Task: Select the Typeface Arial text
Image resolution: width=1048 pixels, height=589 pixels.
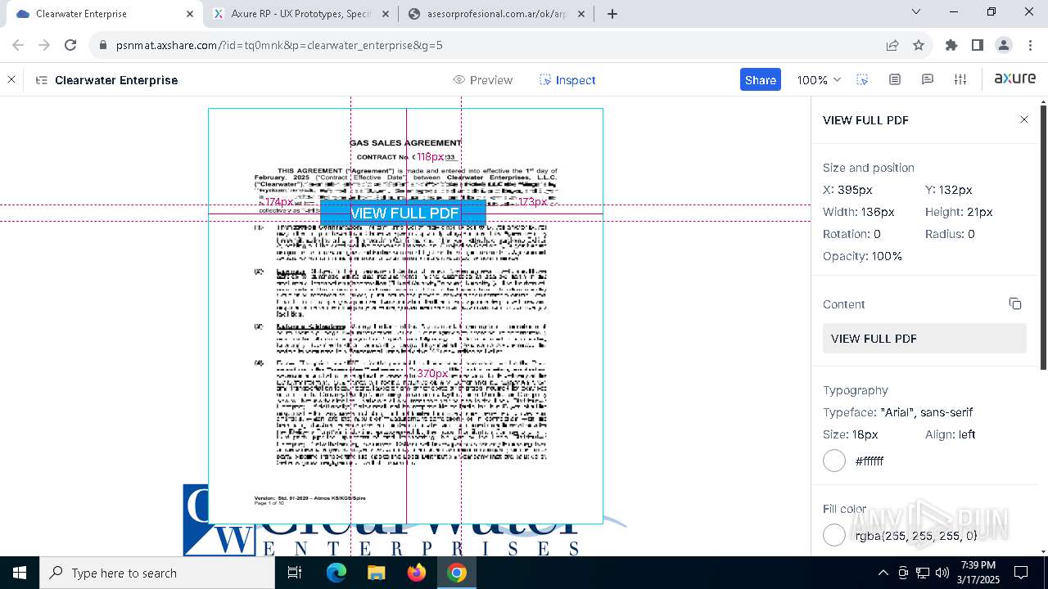Action: pos(897,412)
